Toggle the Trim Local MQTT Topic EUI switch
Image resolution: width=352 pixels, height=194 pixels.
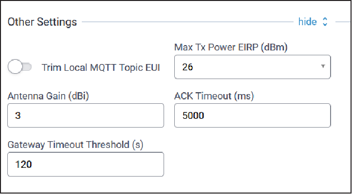point(20,67)
